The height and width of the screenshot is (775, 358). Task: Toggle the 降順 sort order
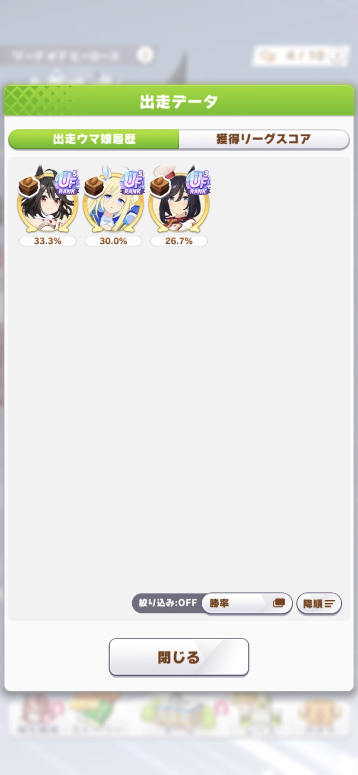(x=319, y=604)
